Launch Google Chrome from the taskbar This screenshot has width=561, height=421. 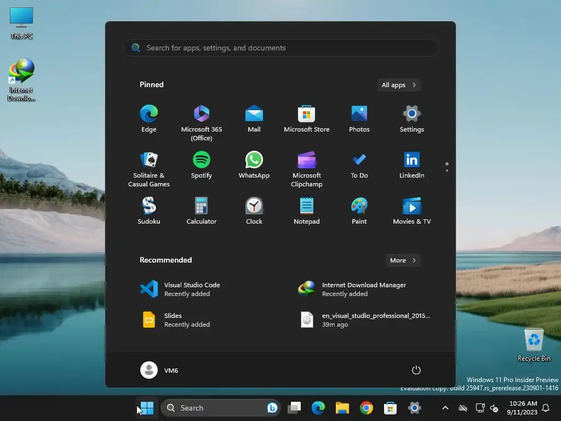(x=367, y=408)
